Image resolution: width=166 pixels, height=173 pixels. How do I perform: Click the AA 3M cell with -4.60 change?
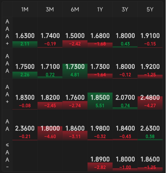coord(50,125)
